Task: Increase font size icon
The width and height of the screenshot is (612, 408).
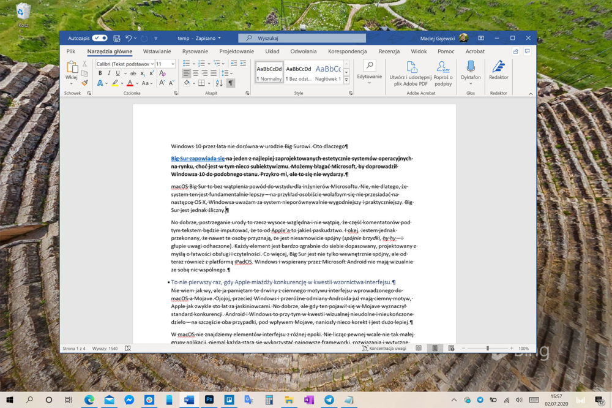Action: point(162,83)
